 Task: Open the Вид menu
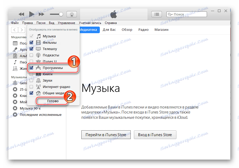point(51,23)
